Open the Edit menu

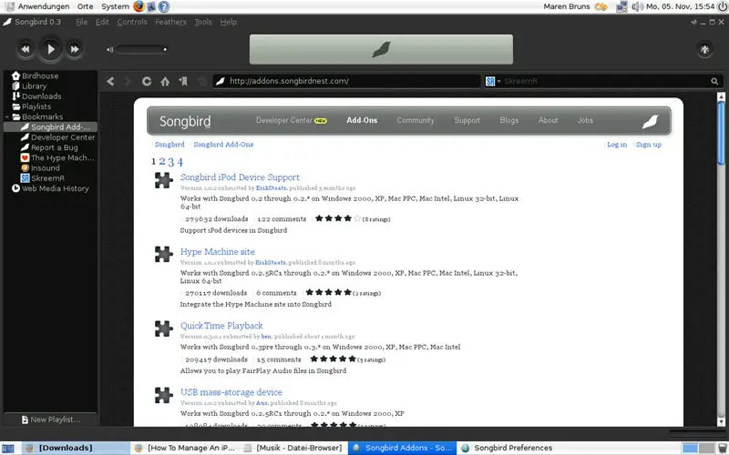[102, 22]
